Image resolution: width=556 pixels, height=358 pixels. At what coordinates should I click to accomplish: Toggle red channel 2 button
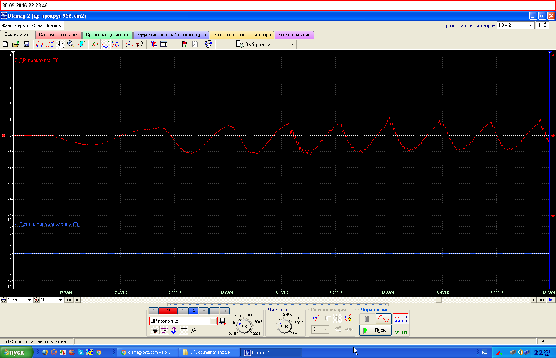point(168,311)
